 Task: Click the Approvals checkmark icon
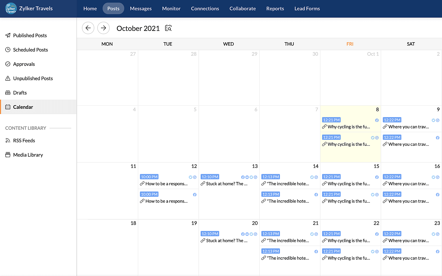[8, 64]
